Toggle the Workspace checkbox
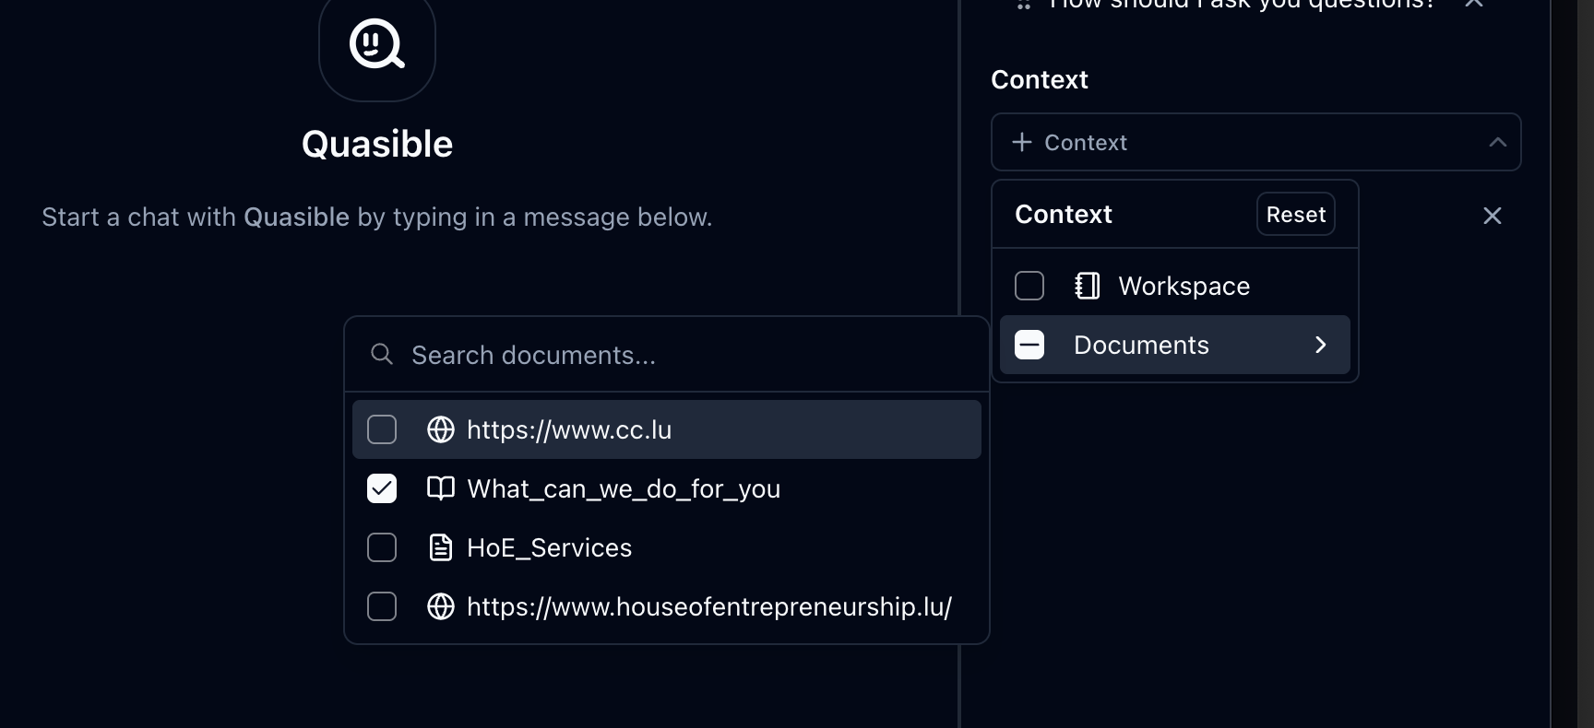 point(1029,286)
